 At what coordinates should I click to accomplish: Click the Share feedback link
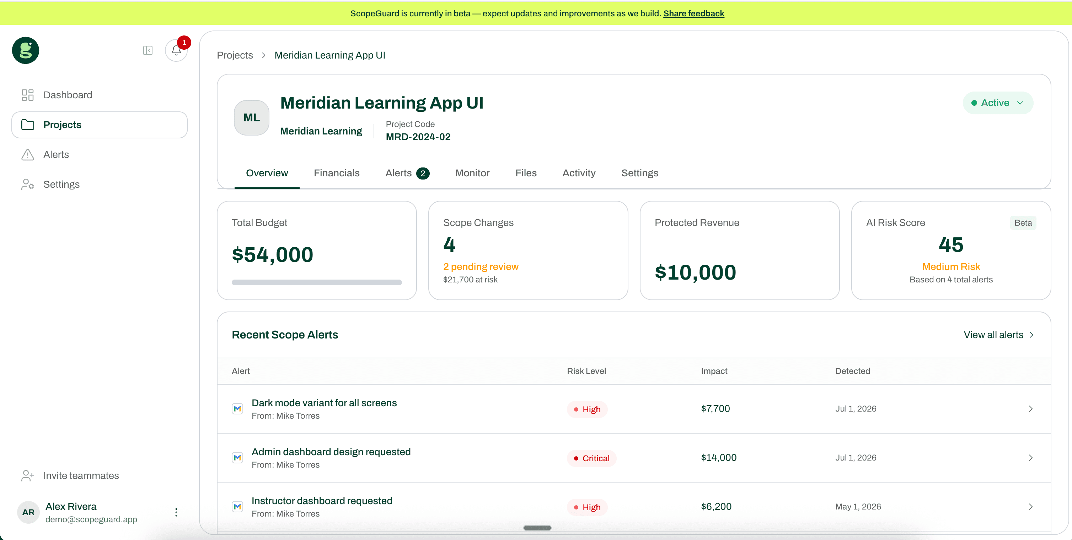694,13
